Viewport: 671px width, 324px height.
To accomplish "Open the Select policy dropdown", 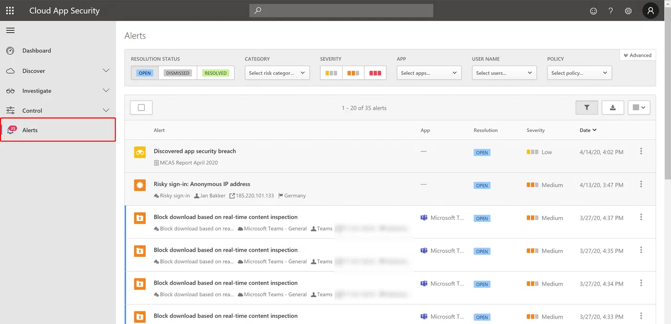I will pos(579,73).
